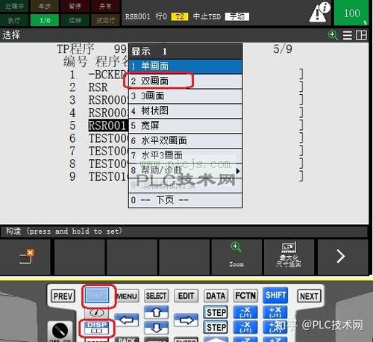Choose menu item 2 双画面
The width and height of the screenshot is (373, 342).
(x=185, y=81)
